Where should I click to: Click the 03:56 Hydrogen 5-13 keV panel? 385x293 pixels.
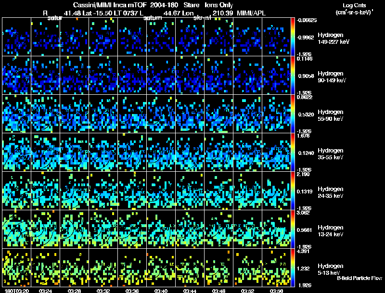276,268
